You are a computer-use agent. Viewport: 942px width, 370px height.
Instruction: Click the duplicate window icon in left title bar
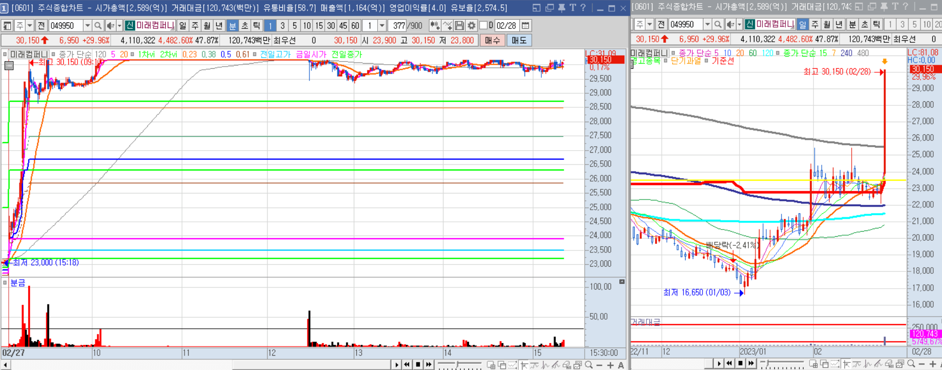click(x=549, y=8)
